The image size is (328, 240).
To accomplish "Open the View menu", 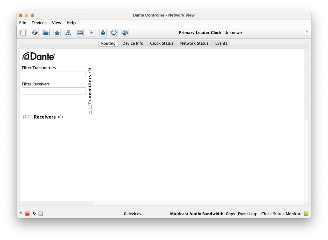I will 56,23.
